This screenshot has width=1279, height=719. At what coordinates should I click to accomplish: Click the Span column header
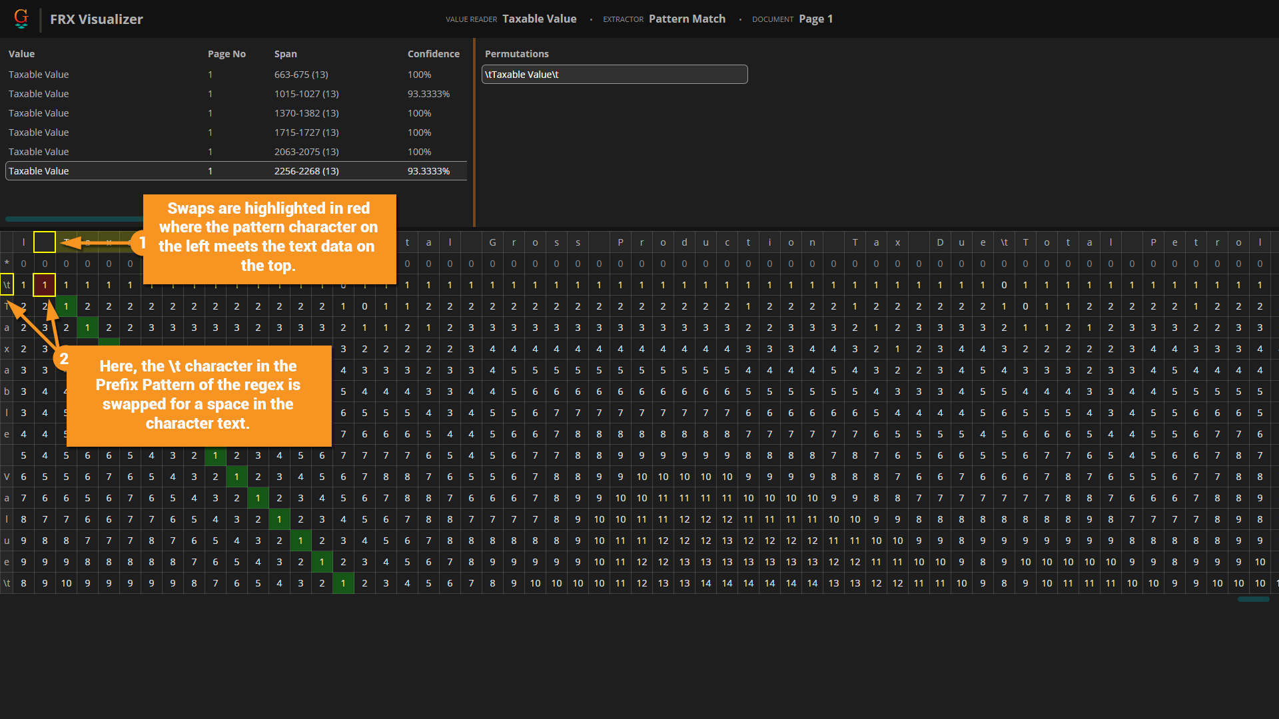tap(285, 54)
